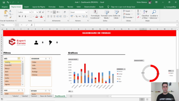Click the Formatação Condicional icon
Viewport: 179px width, 101px height.
click(95, 12)
